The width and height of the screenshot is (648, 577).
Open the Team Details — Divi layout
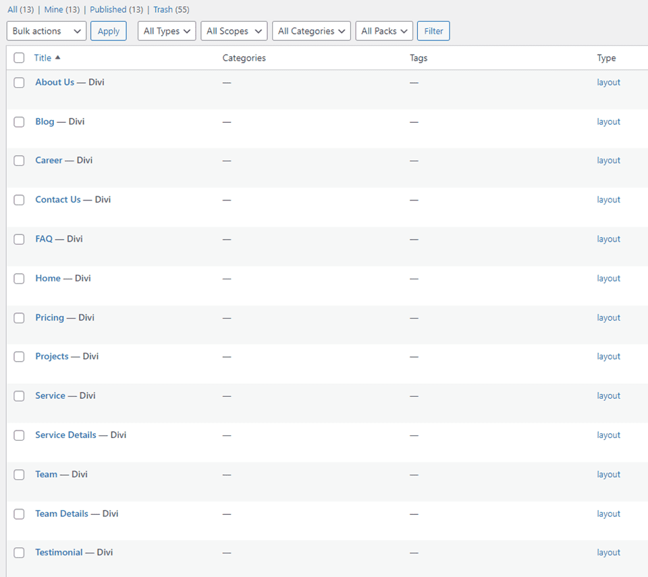point(61,514)
